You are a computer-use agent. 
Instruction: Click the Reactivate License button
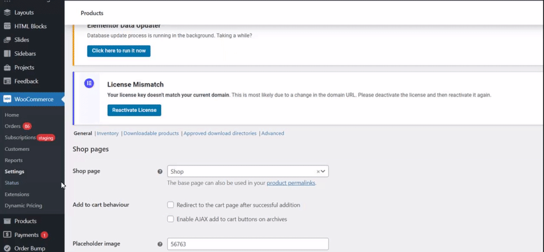[x=134, y=110]
